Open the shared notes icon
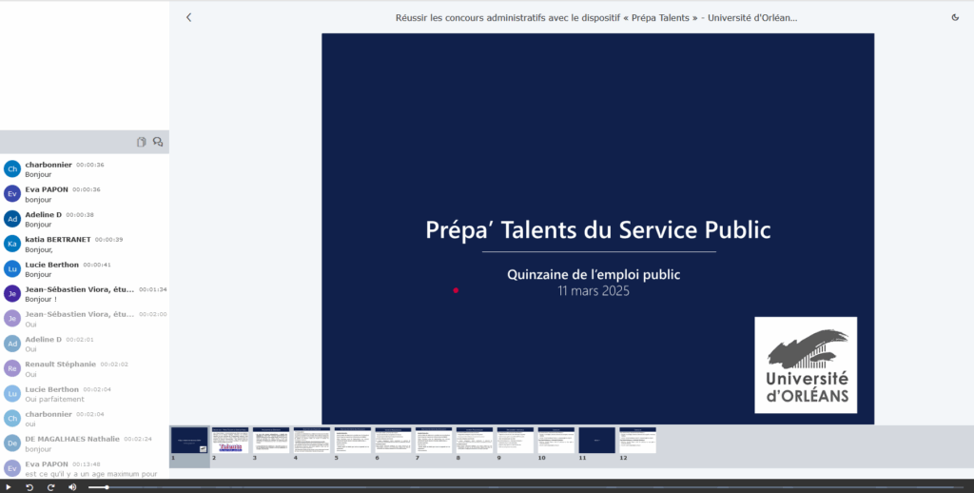 142,142
